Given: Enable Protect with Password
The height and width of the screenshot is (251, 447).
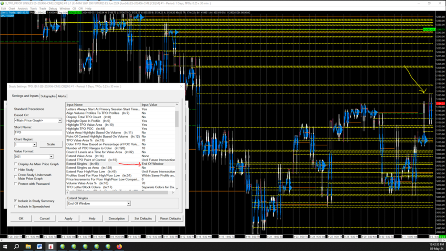Looking at the screenshot, I should pyautogui.click(x=16, y=184).
